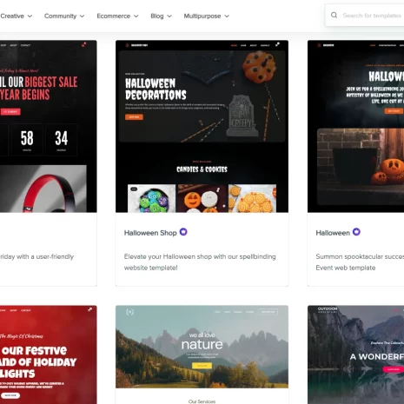Open the Blog category menu

point(161,16)
